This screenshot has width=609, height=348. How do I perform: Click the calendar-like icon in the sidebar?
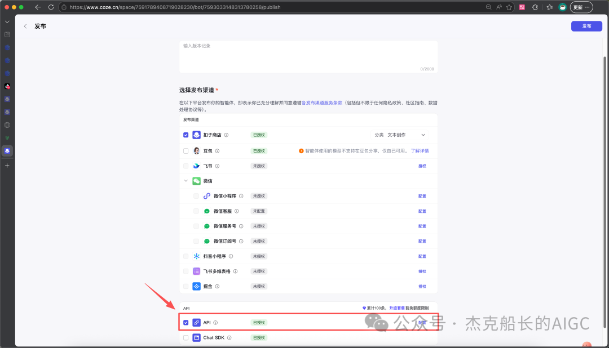click(7, 34)
